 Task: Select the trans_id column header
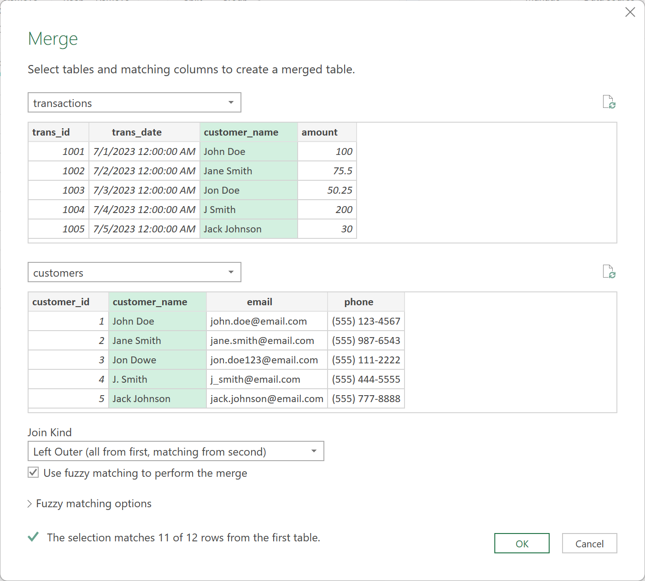tap(51, 132)
